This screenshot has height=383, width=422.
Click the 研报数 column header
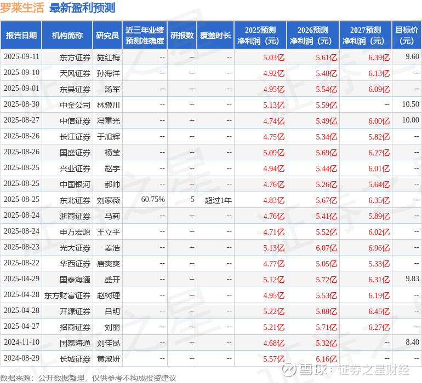(182, 35)
